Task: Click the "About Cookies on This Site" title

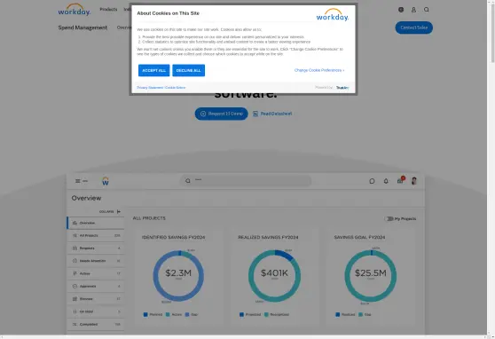Action: coord(168,13)
